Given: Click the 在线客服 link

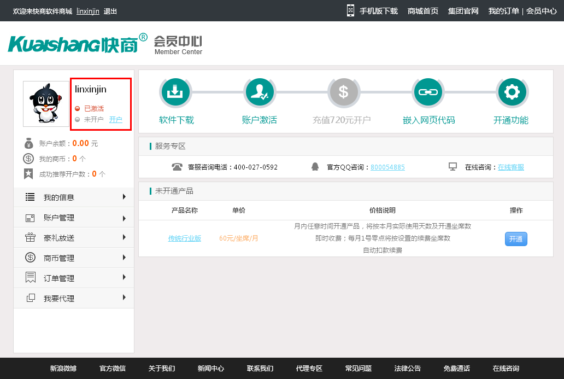Looking at the screenshot, I should coord(510,167).
